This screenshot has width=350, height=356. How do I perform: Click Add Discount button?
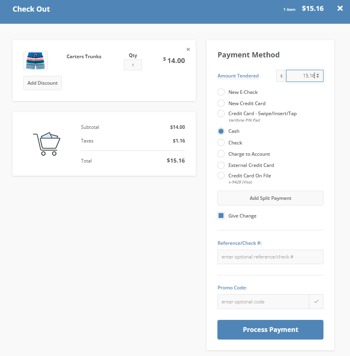[43, 83]
